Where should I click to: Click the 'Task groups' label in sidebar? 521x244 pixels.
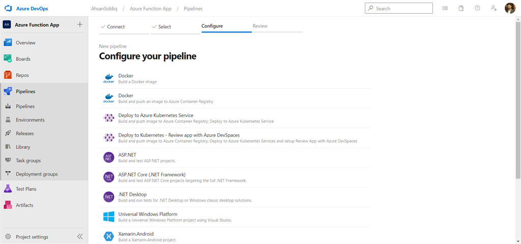[x=28, y=161]
